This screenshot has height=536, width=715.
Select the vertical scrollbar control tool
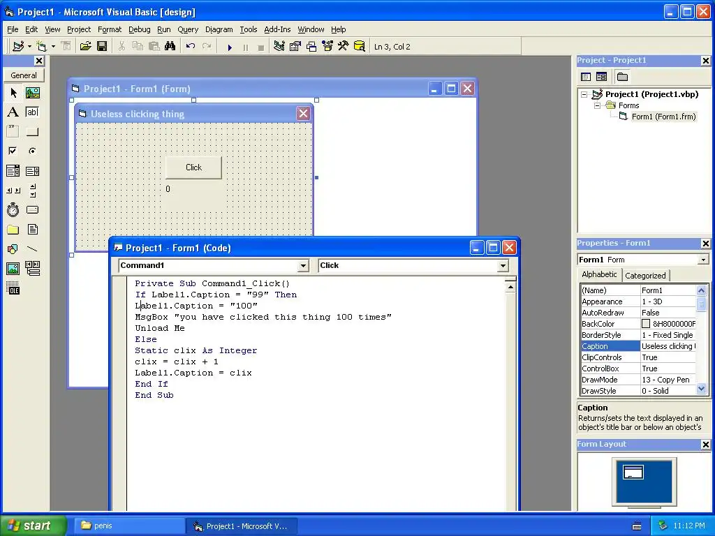tap(32, 191)
